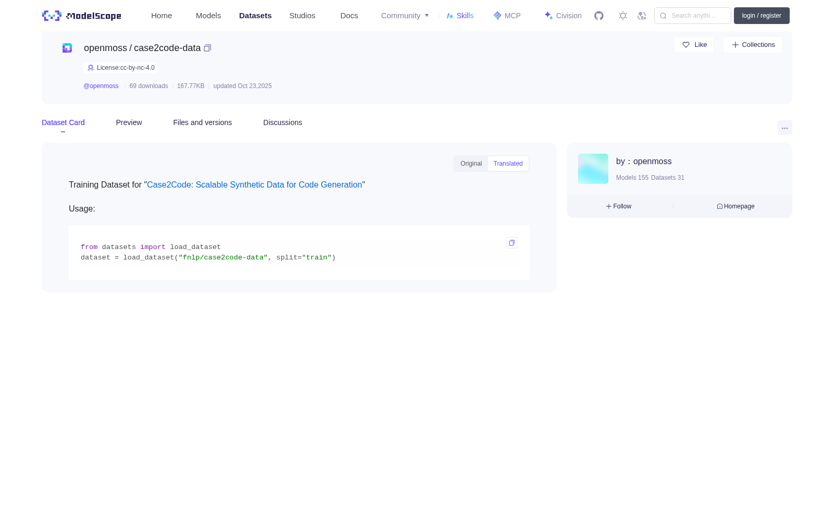834x521 pixels.
Task: Focus the Search anything field
Action: click(x=693, y=16)
